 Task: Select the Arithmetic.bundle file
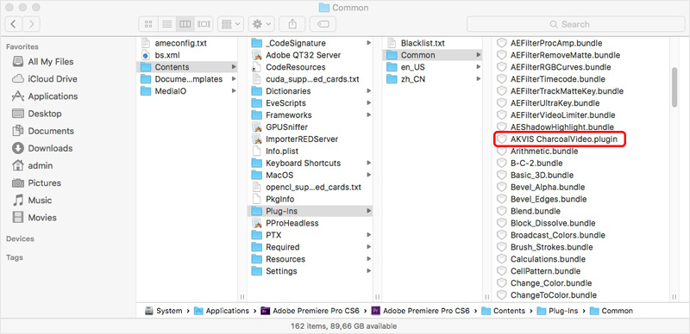coord(544,151)
